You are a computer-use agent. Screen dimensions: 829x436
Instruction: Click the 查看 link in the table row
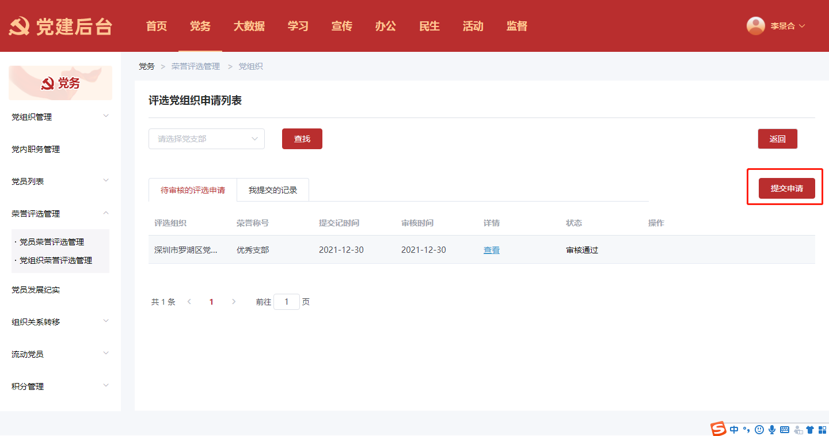[491, 250]
